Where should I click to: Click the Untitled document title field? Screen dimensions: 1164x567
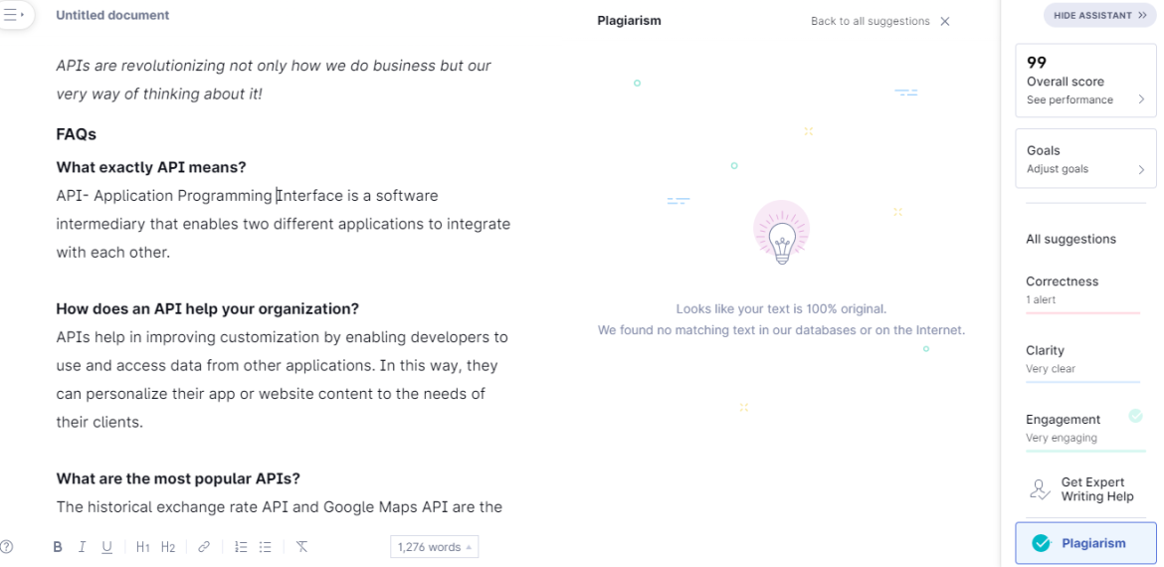[x=112, y=15]
